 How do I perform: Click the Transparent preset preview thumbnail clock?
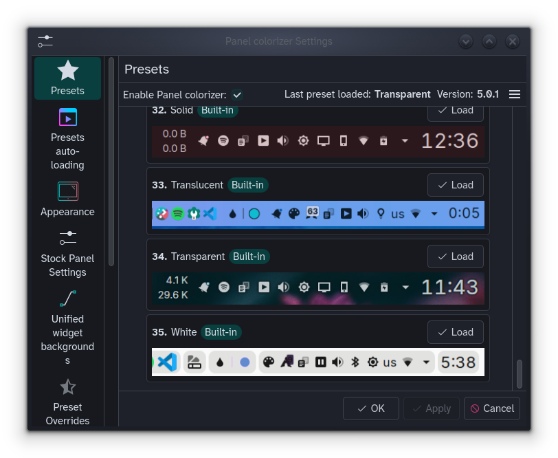pyautogui.click(x=449, y=287)
